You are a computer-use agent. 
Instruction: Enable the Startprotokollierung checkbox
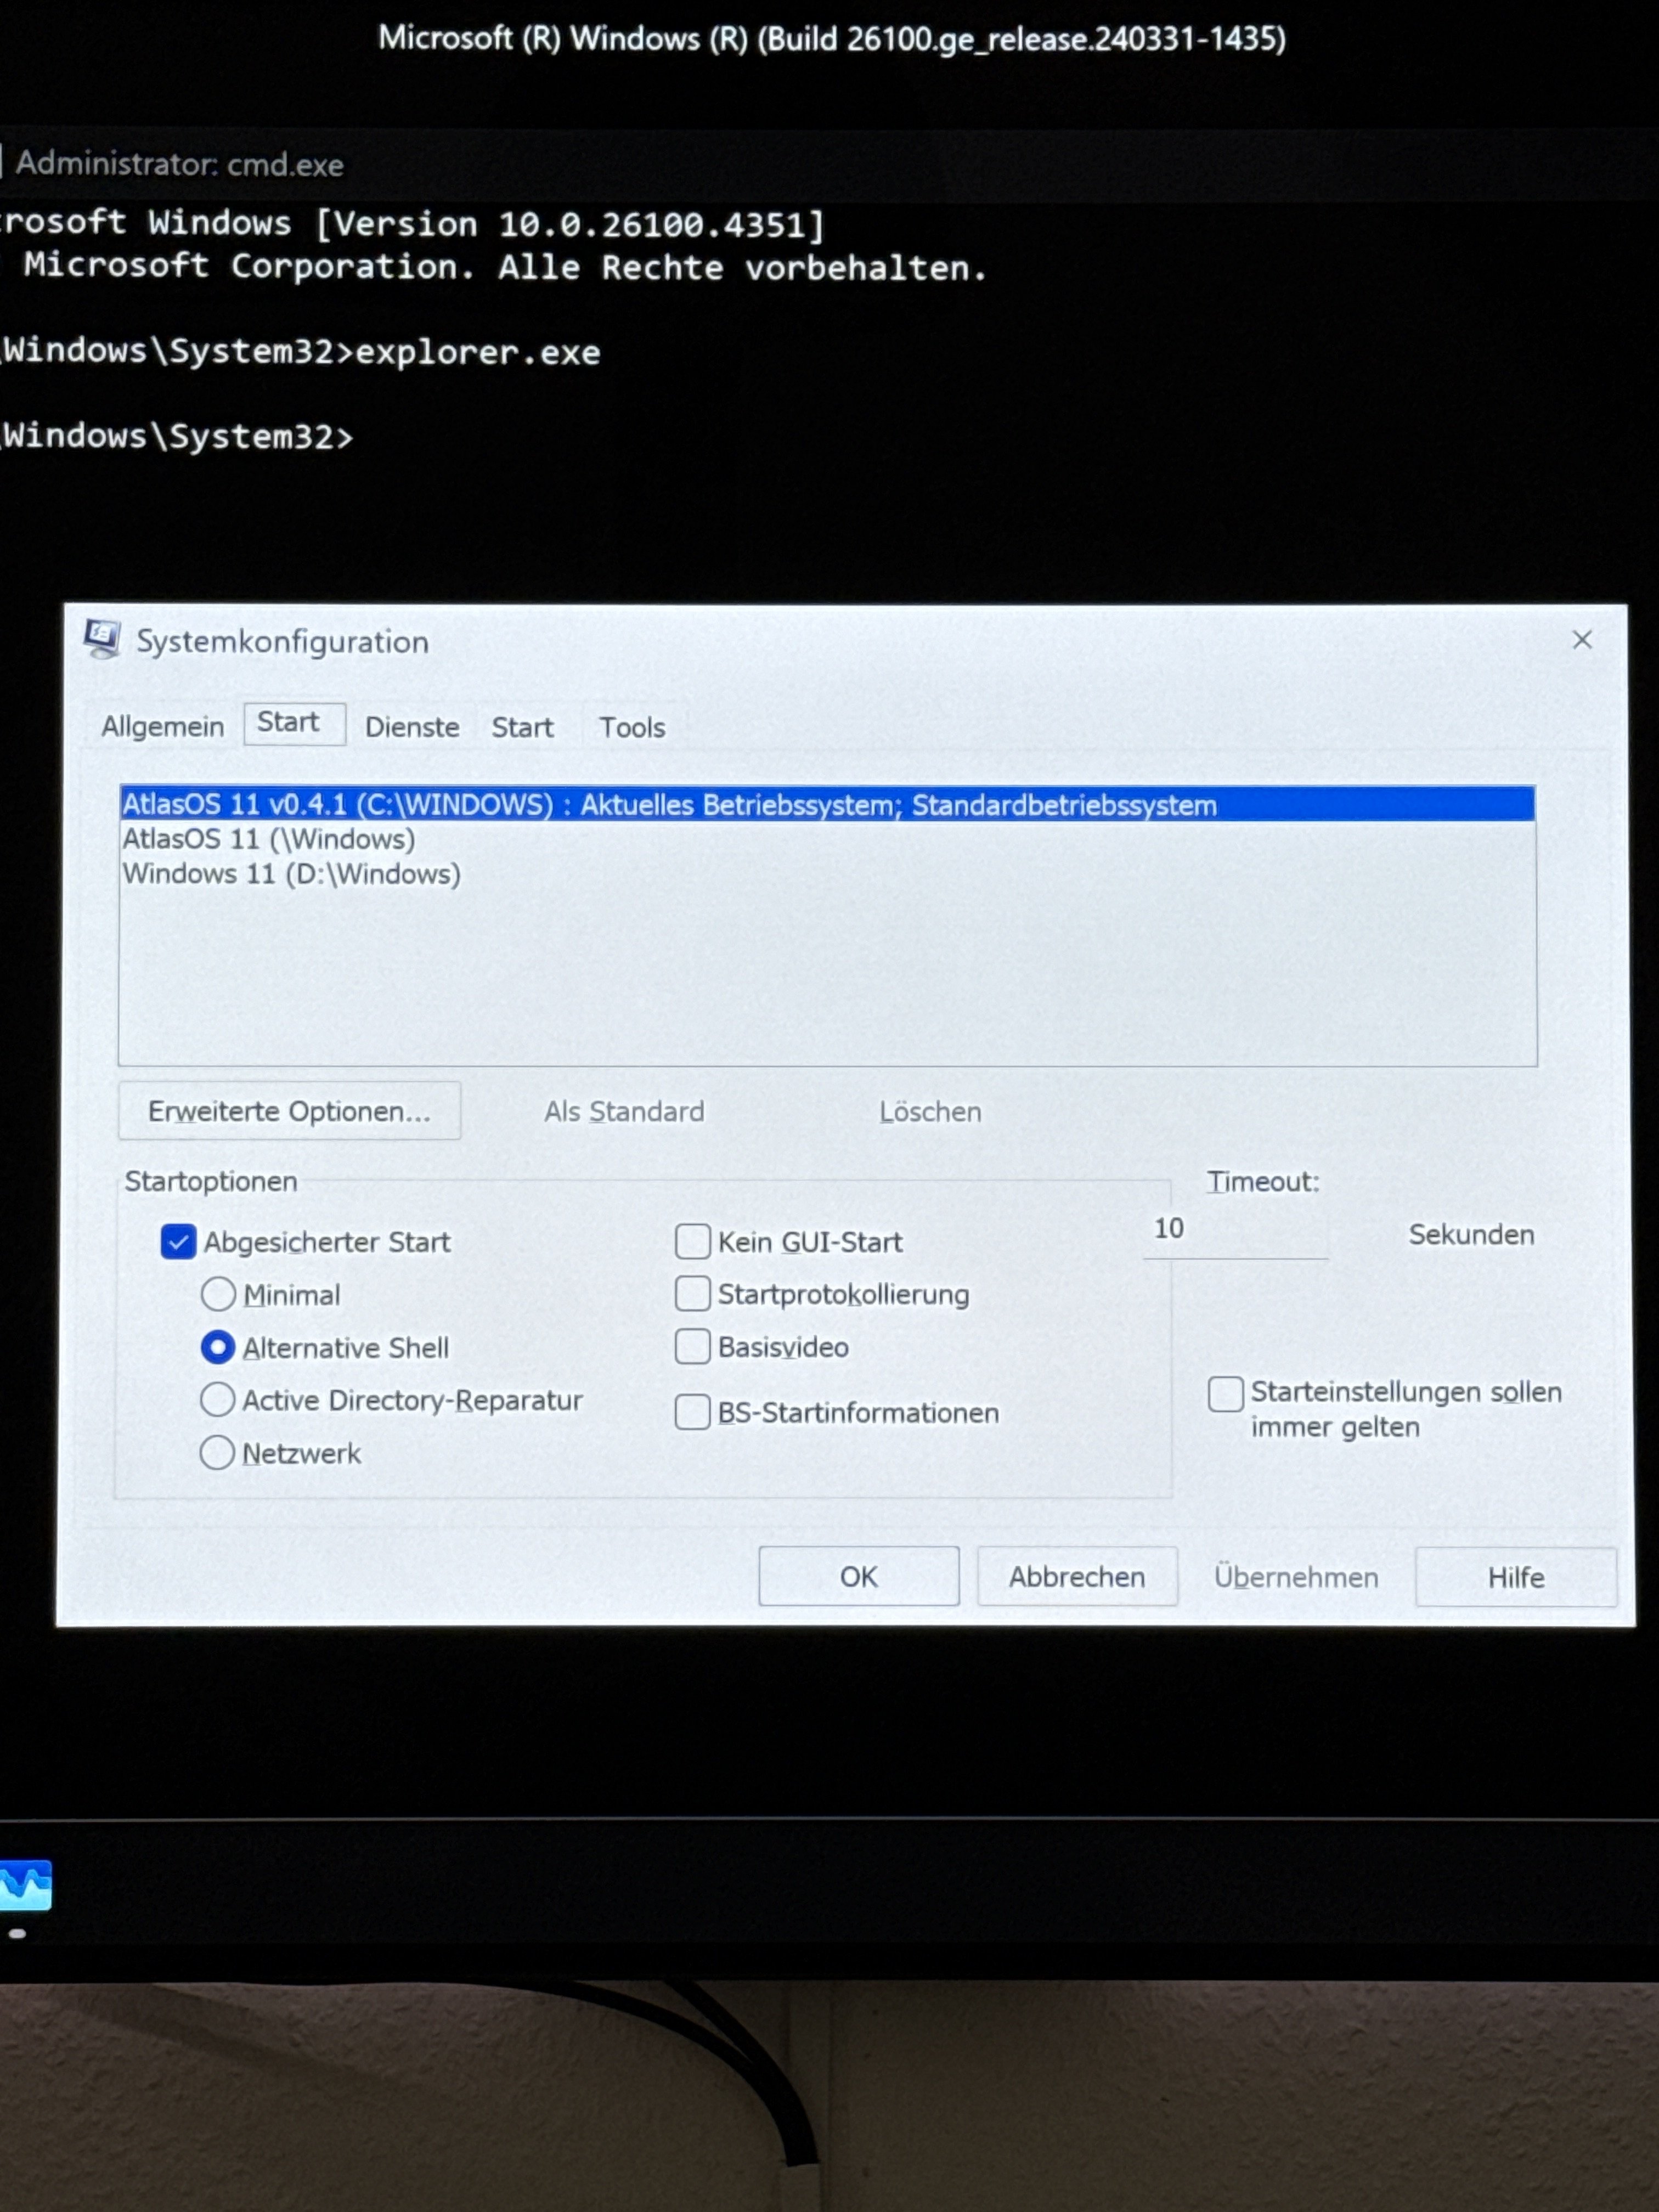[x=692, y=1294]
